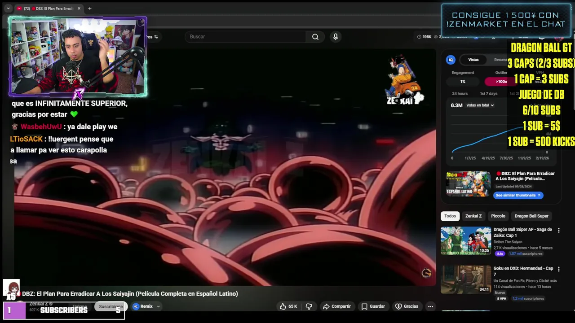Click into the Buscar search field

coord(245,37)
